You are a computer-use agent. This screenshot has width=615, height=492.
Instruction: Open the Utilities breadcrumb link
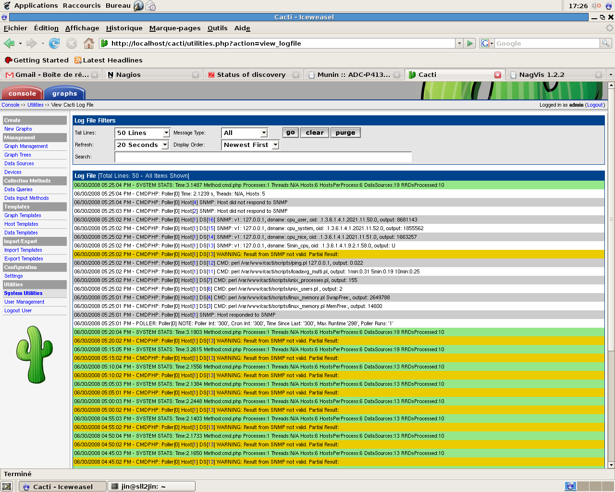tap(35, 105)
